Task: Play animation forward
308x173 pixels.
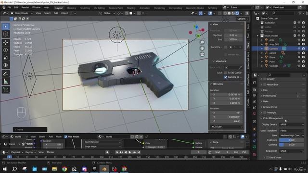Action: coord(129,152)
